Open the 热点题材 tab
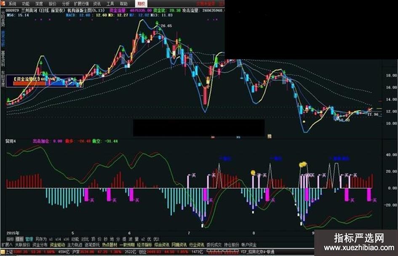 (x=110, y=245)
